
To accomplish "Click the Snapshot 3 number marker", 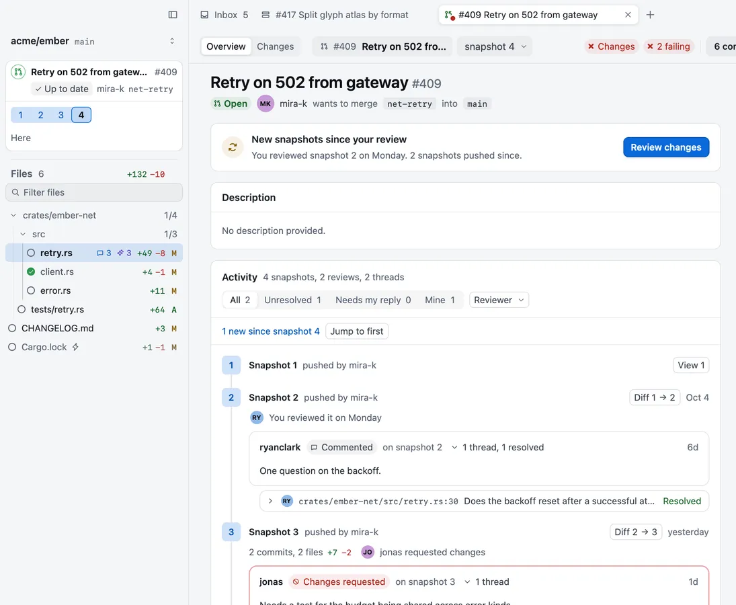I will (231, 532).
